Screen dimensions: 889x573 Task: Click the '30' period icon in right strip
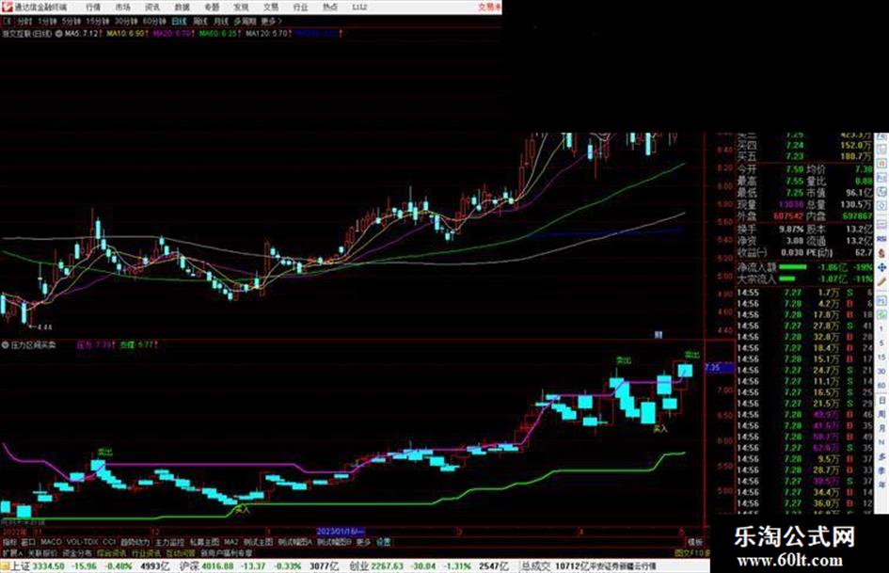[881, 372]
